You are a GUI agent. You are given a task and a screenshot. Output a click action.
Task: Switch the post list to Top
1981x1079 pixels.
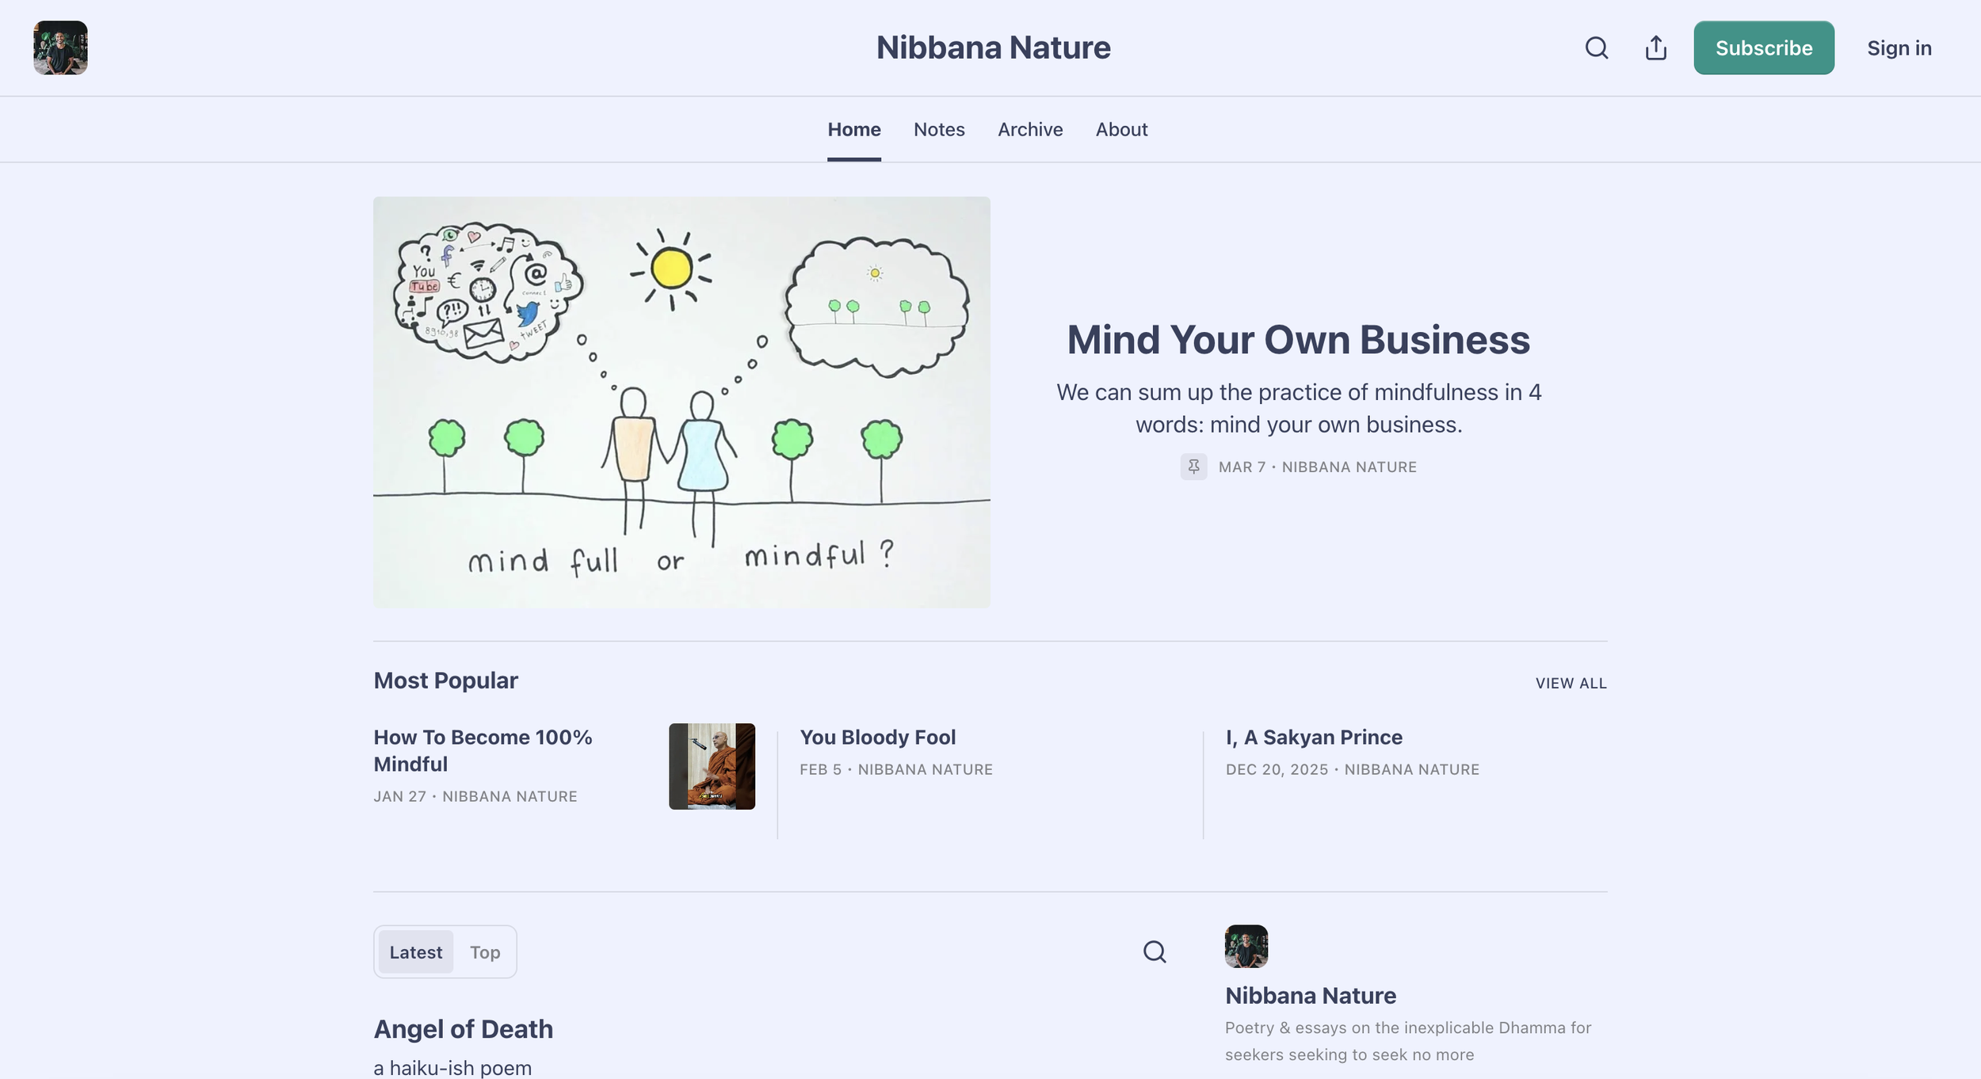click(484, 952)
